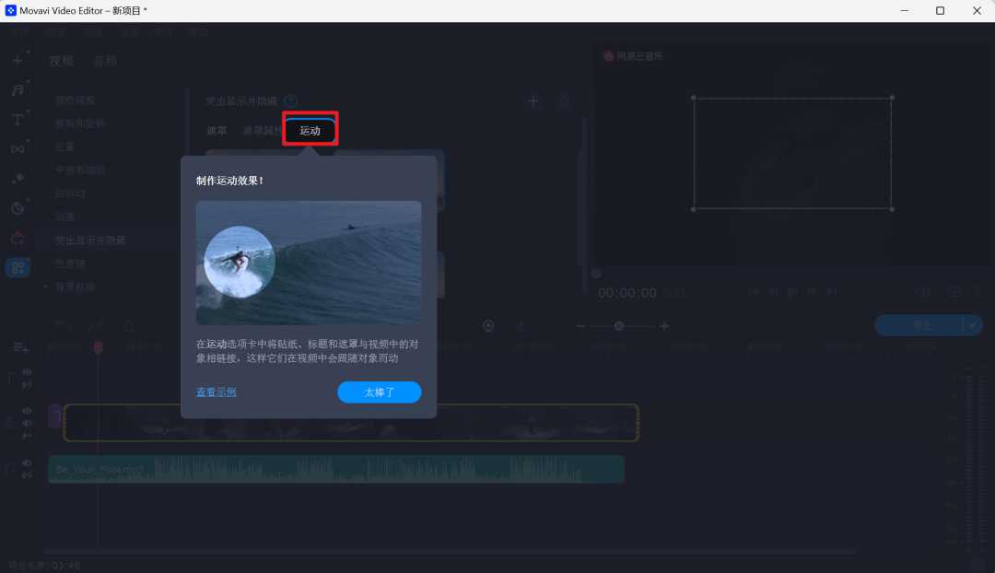
Task: Open the more options dots below the preview
Action: point(977,292)
